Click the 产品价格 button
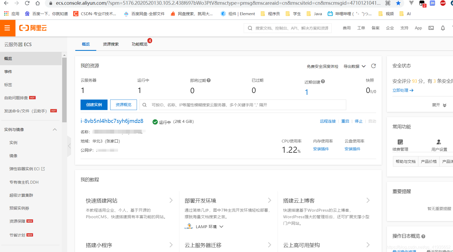Viewport: 453px width, 252px height. pos(429,161)
